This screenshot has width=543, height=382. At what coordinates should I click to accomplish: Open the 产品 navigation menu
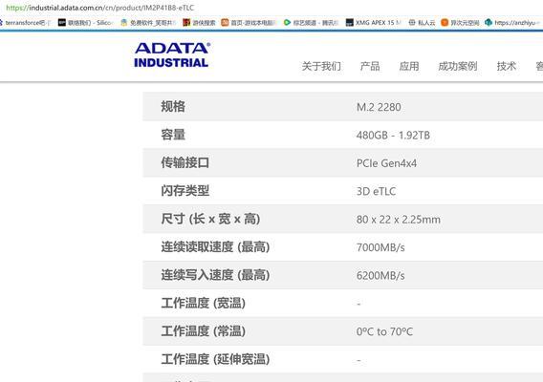click(x=370, y=66)
